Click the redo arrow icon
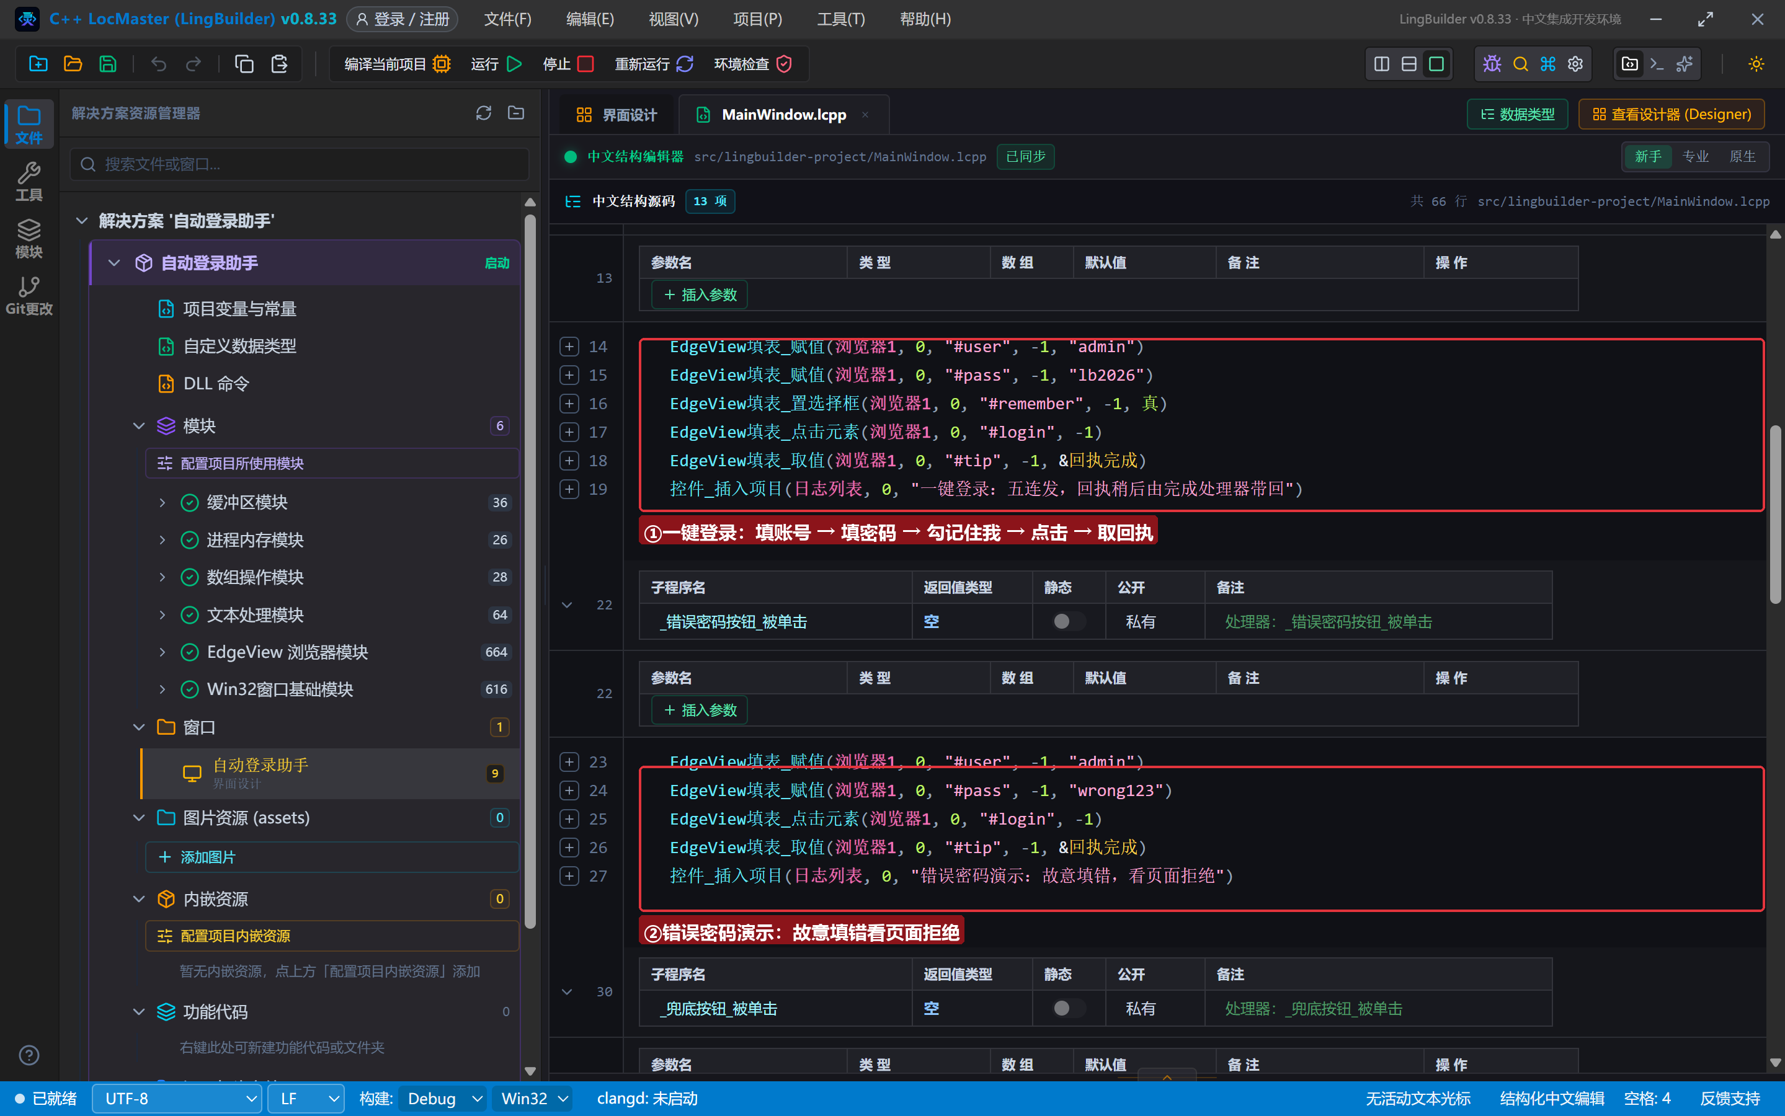The image size is (1785, 1116). tap(194, 64)
